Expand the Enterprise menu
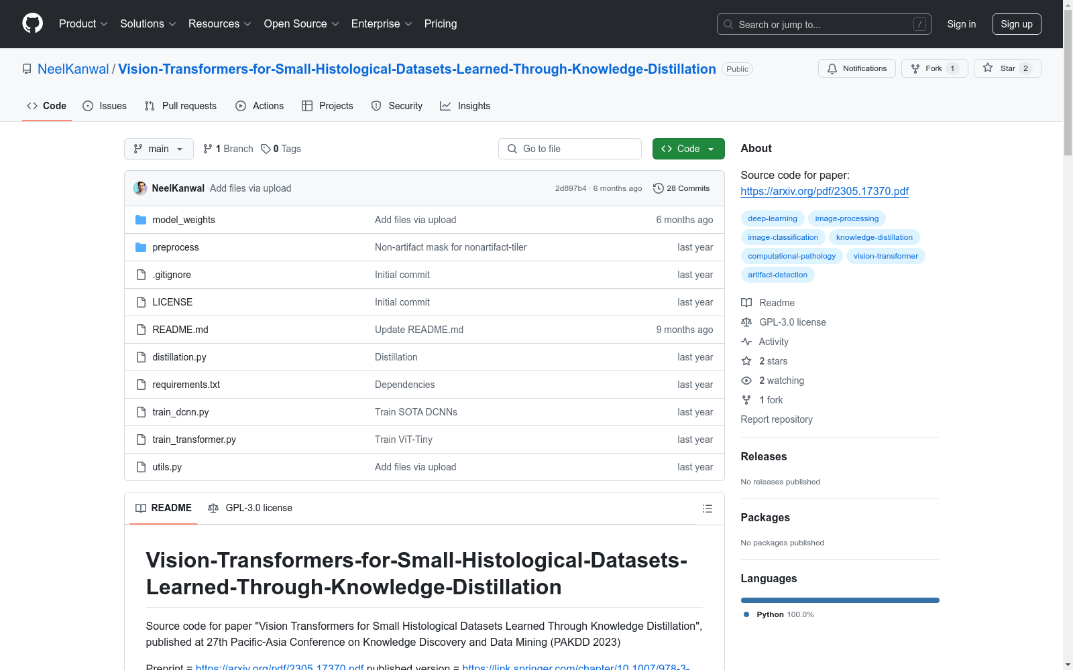Viewport: 1073px width, 670px height. (382, 23)
